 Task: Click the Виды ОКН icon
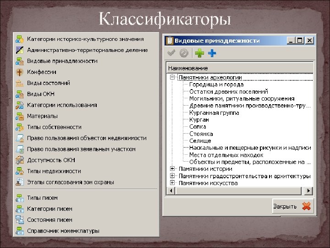pos(20,94)
